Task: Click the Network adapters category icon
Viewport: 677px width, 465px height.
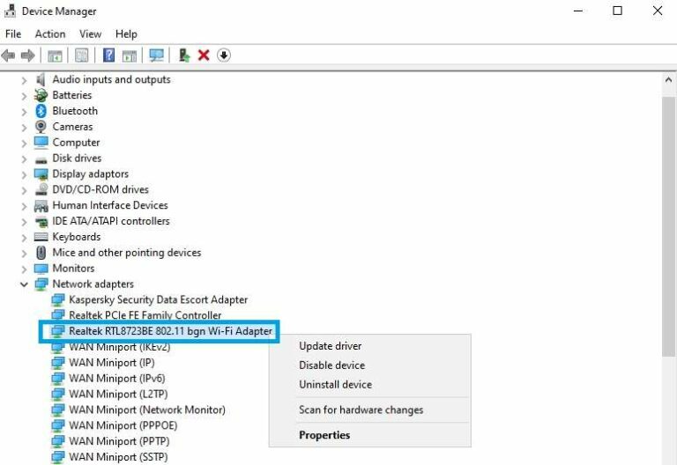Action: pos(41,284)
